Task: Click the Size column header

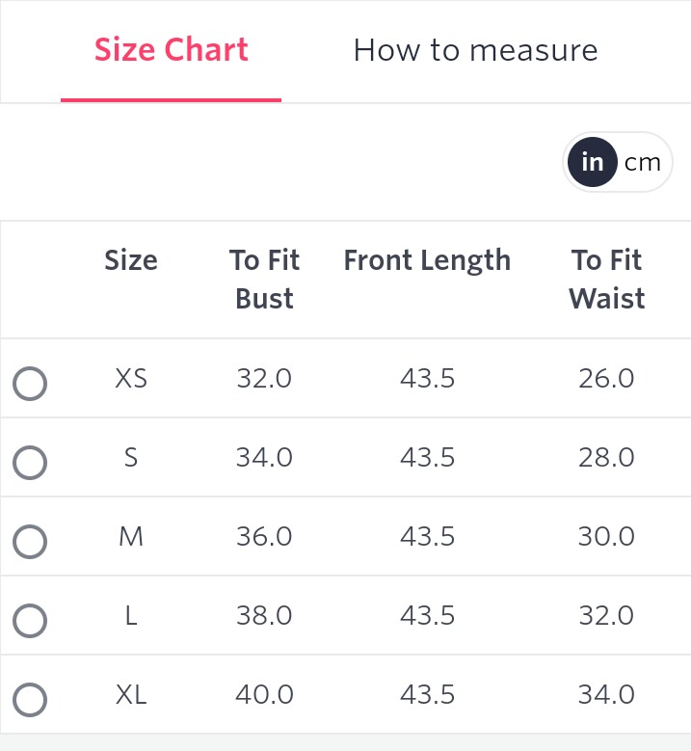Action: [x=131, y=260]
